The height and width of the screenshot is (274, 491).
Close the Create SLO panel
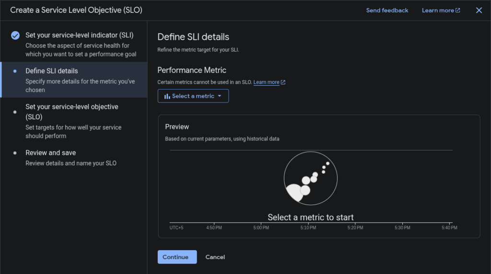point(479,11)
